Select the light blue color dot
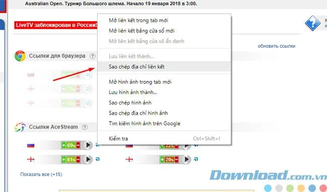 coord(268,188)
